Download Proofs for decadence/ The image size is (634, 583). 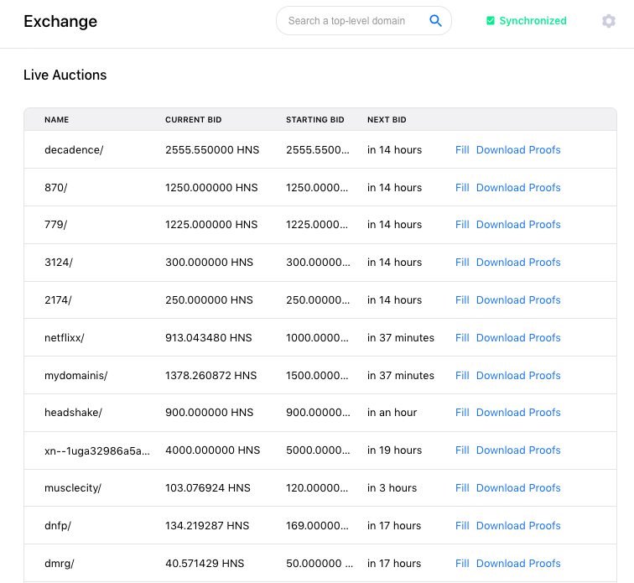(518, 149)
